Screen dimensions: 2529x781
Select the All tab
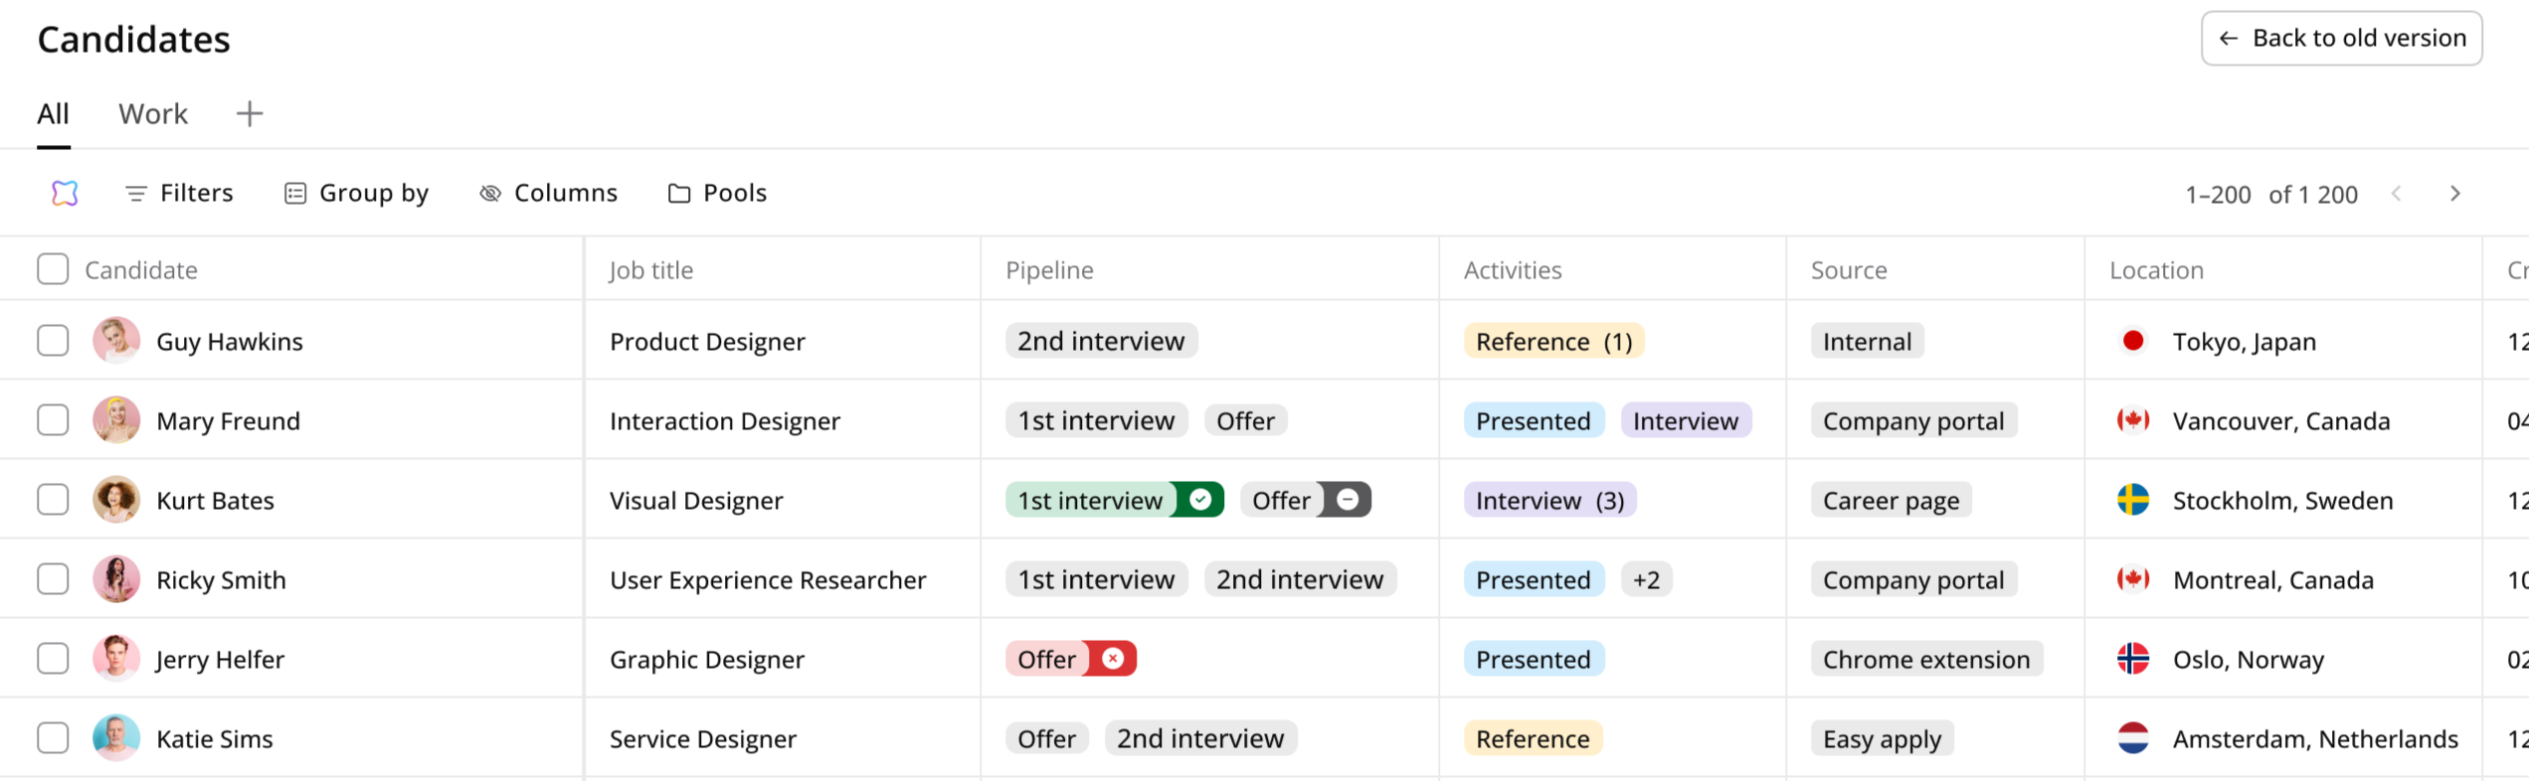54,114
